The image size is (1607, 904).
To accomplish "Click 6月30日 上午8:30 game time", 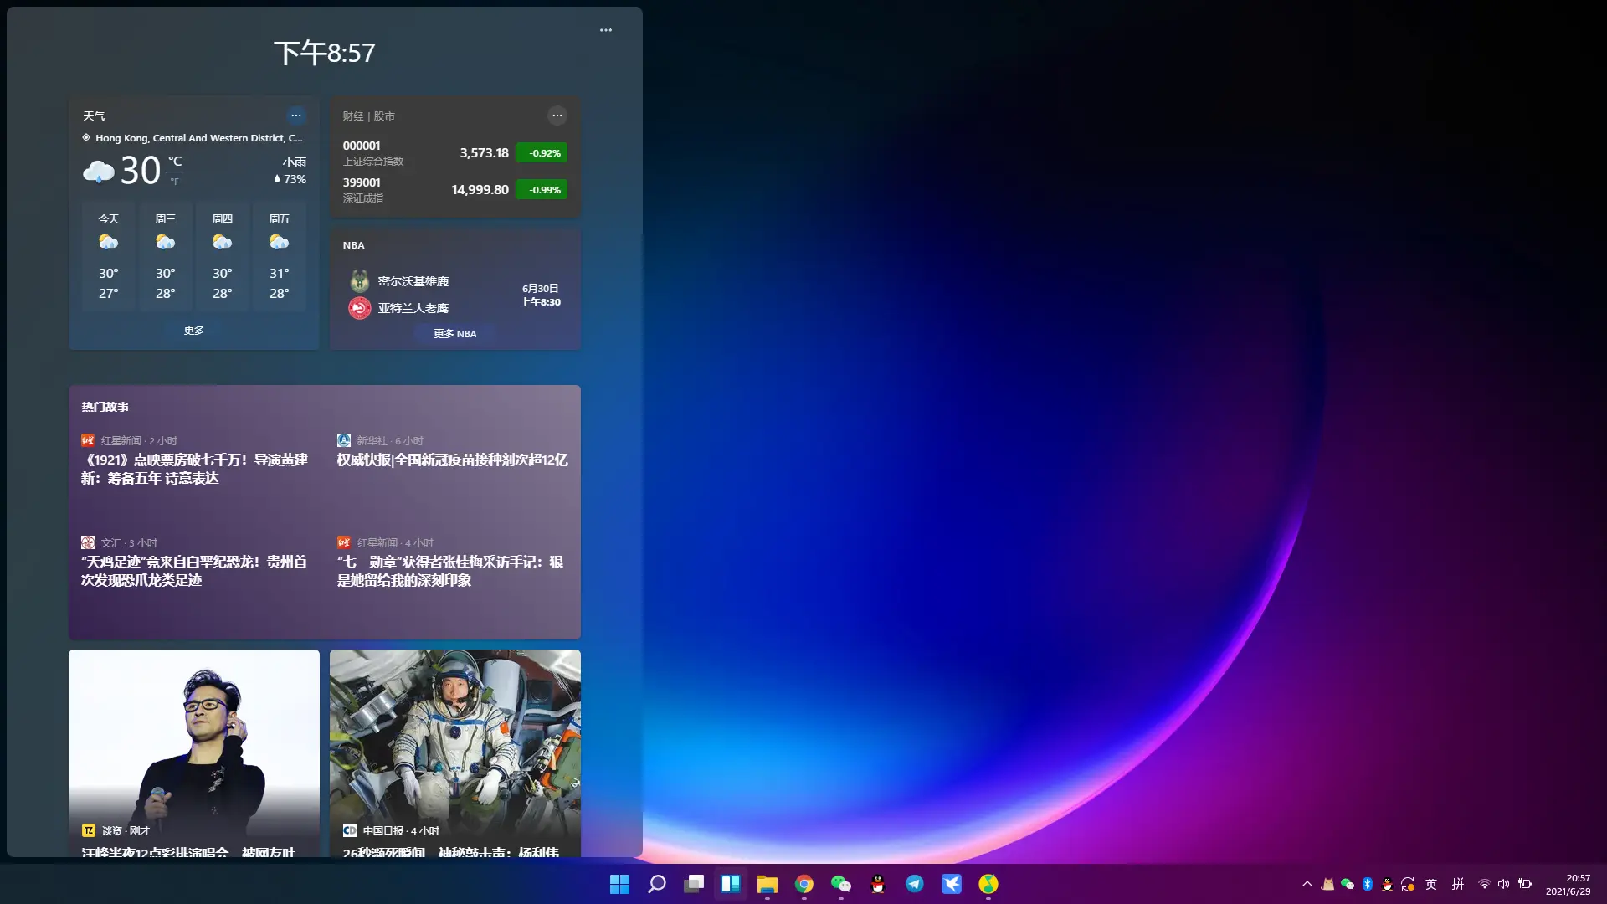I will pos(541,295).
